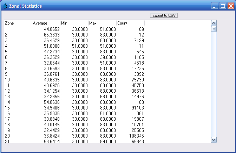Click count value 19807
The width and height of the screenshot is (236, 153).
pos(138,119)
